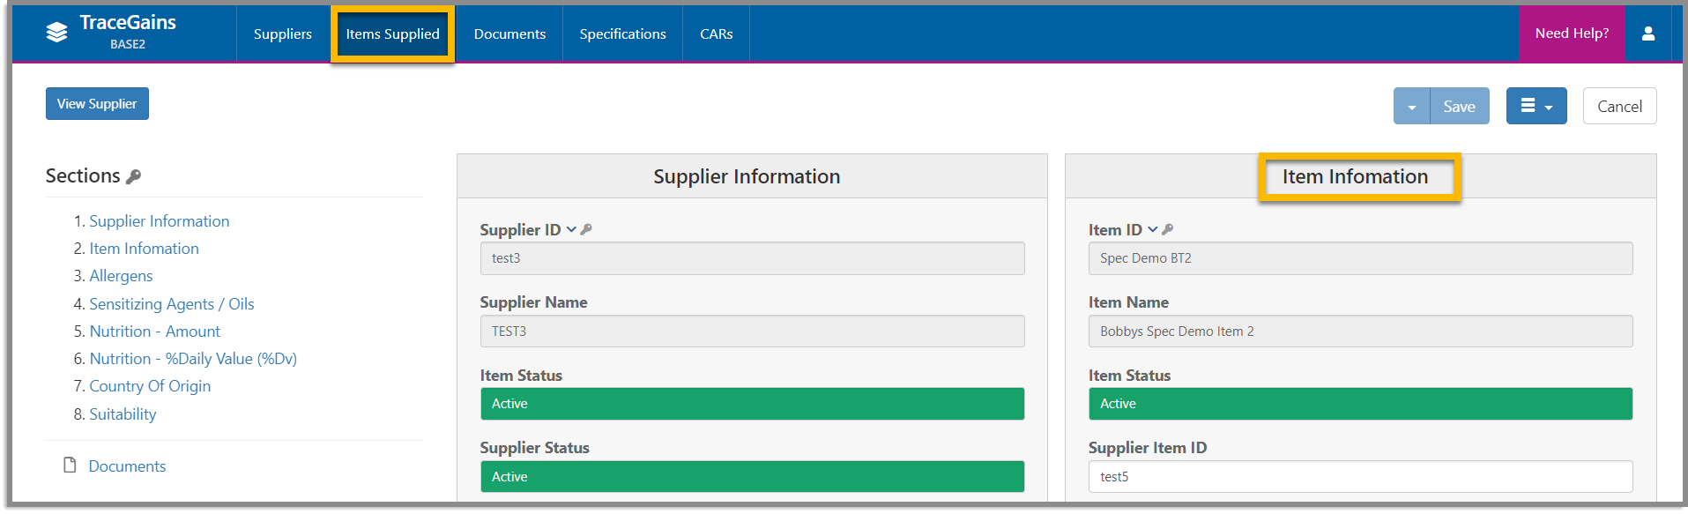Image resolution: width=1688 pixels, height=514 pixels.
Task: Click the key icon next to Supplier ID
Action: click(586, 229)
